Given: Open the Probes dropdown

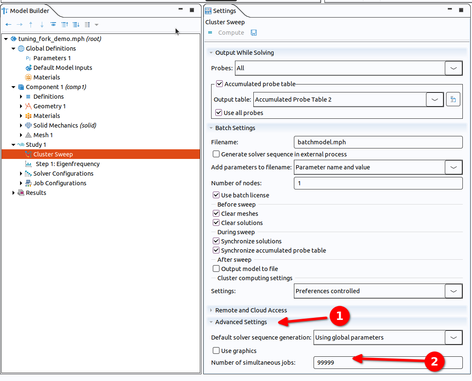Looking at the screenshot, I should point(454,68).
